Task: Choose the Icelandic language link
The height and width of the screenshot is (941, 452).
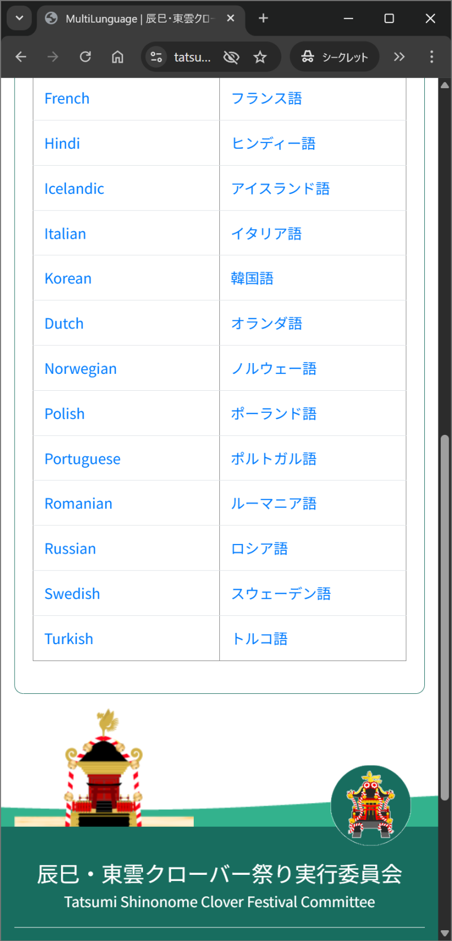Action: pyautogui.click(x=74, y=189)
